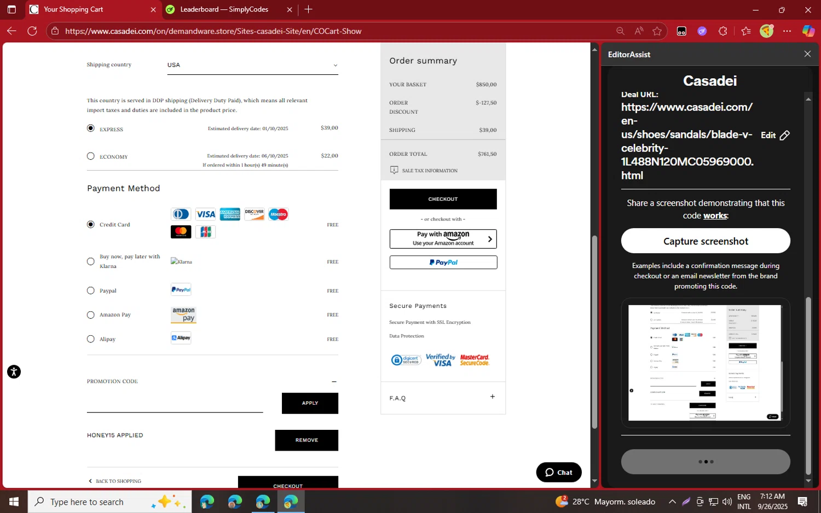
Task: Close the Leaderboard SimplyCodes tab
Action: [290, 9]
